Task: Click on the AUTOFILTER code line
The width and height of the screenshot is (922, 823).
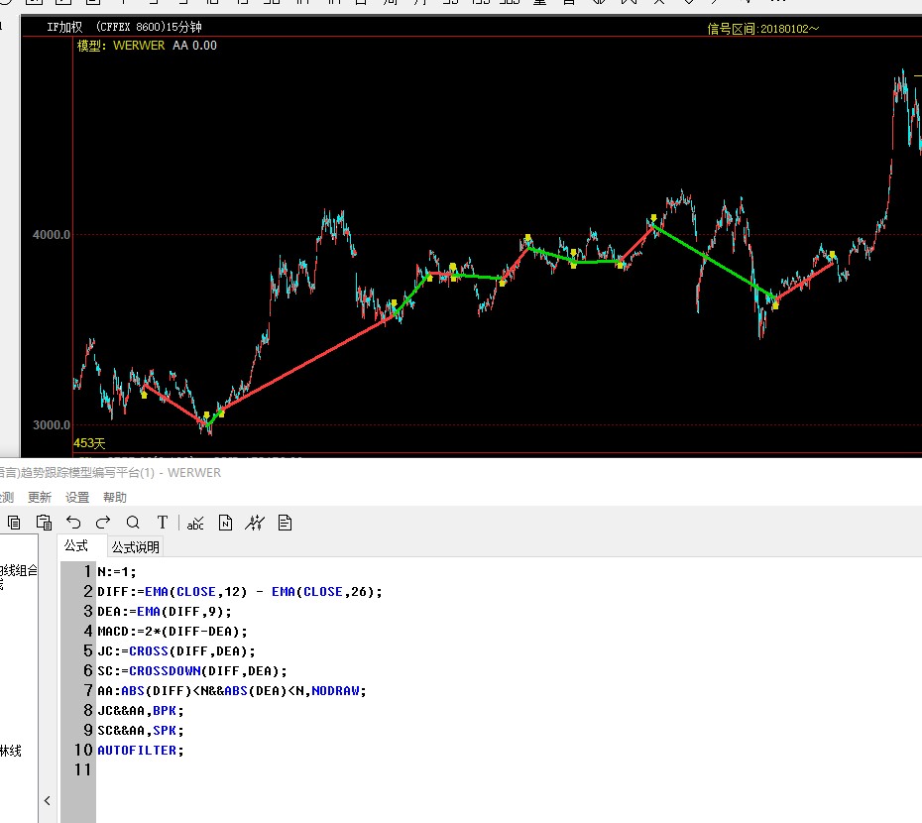Action: 139,751
